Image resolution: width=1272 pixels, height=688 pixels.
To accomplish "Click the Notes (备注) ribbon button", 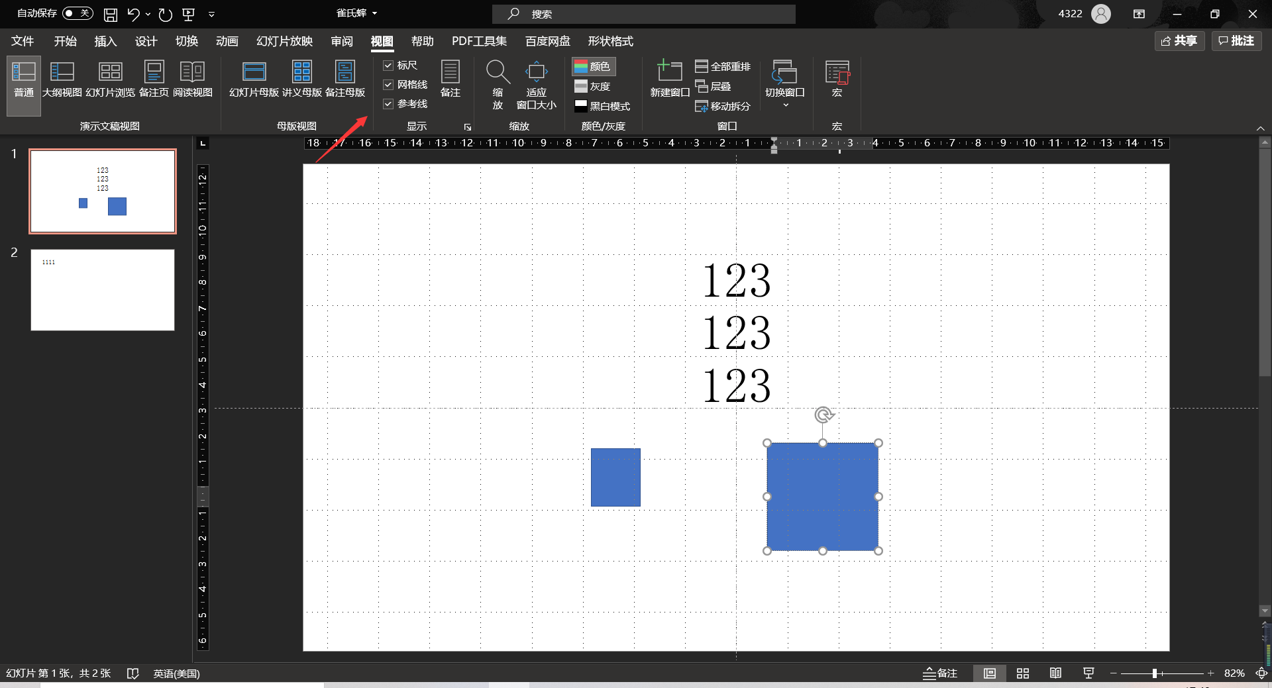I will click(450, 80).
